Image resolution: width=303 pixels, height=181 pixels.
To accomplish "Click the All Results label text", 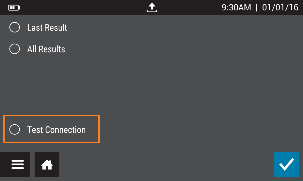I will (x=46, y=49).
